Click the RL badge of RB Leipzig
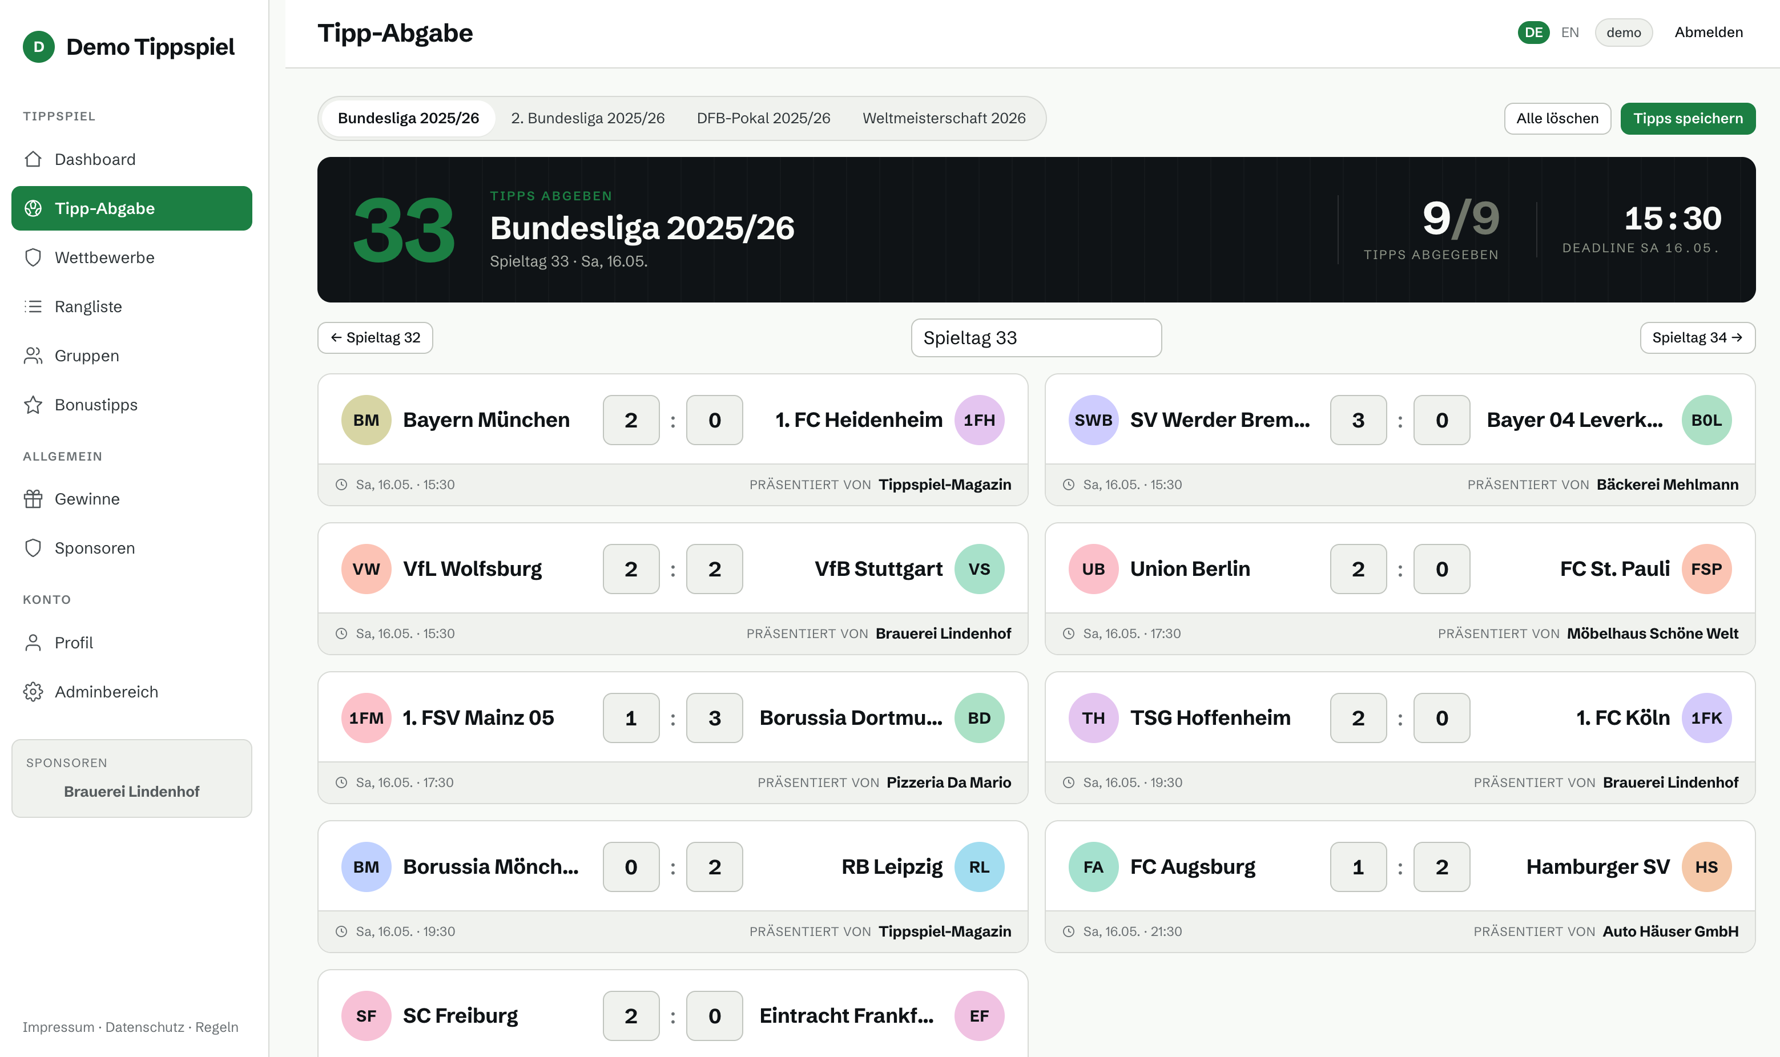The height and width of the screenshot is (1057, 1780). [980, 867]
